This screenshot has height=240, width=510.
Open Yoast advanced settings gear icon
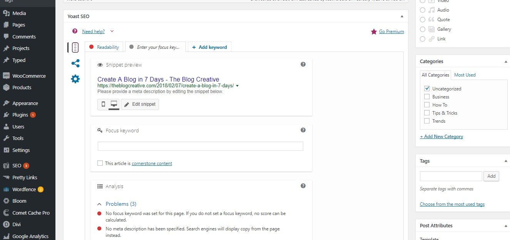75,79
